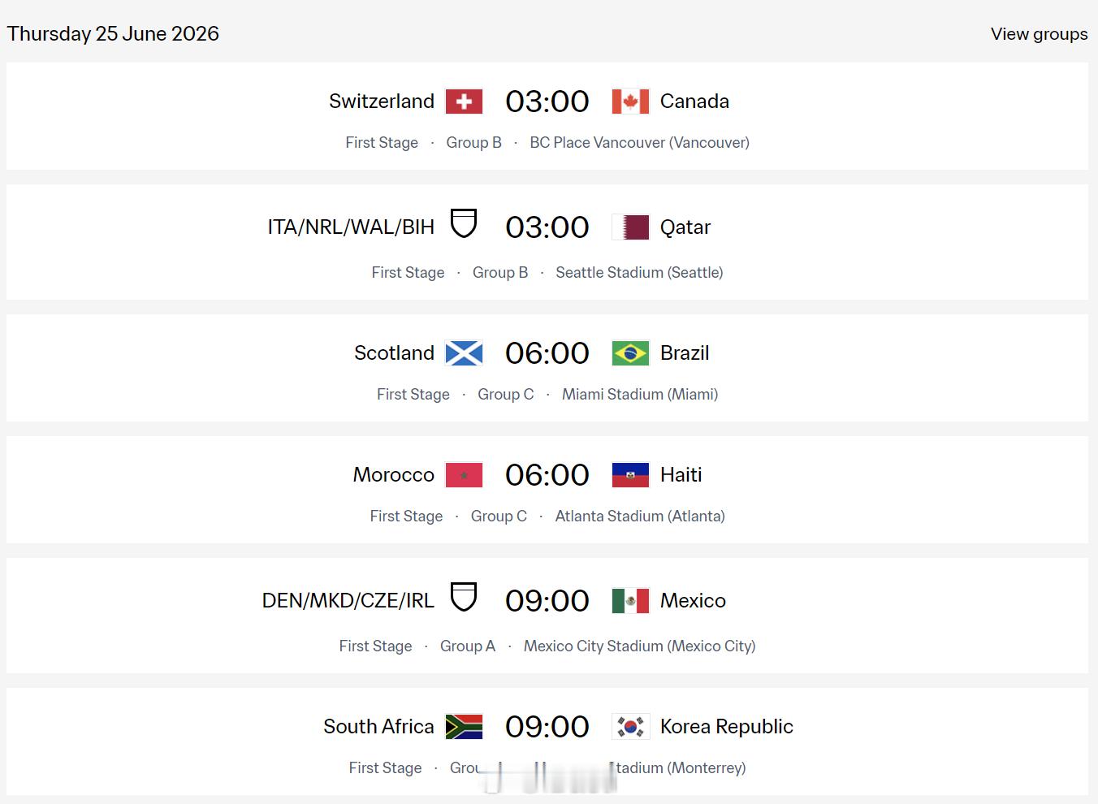The image size is (1098, 804).
Task: Click the DEN/MKD/CZE/IRL placeholder shield icon
Action: point(464,597)
